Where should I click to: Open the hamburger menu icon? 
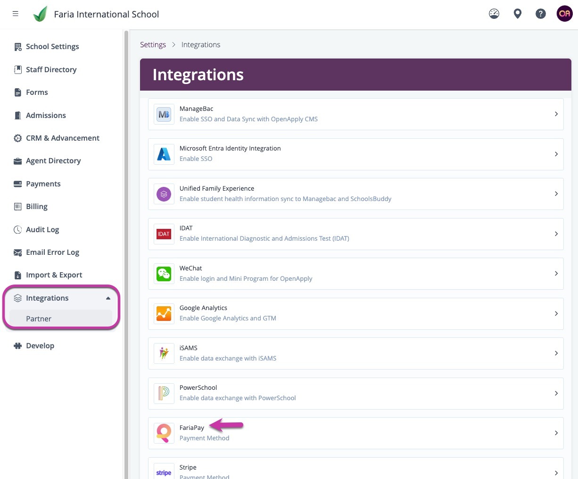point(16,14)
